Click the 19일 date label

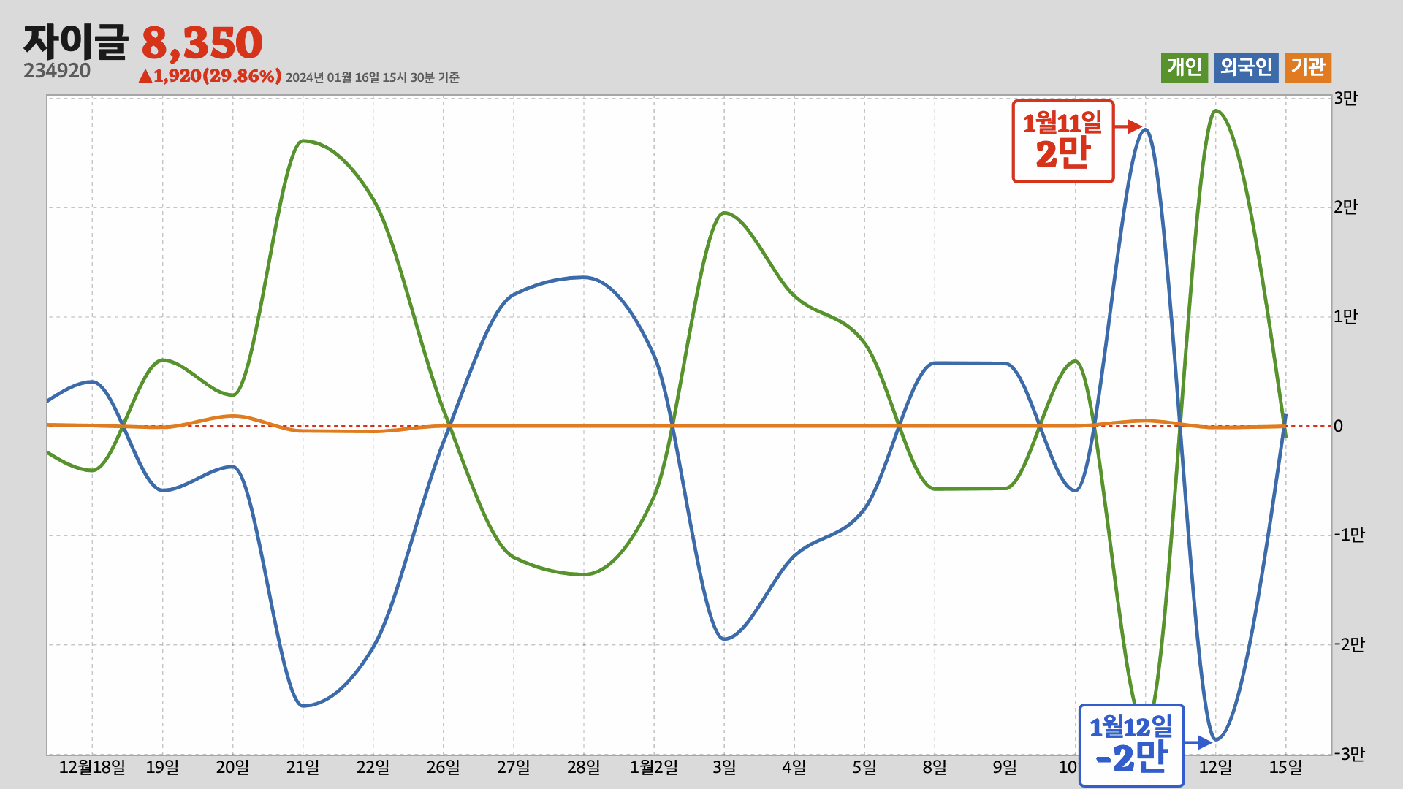coord(162,767)
